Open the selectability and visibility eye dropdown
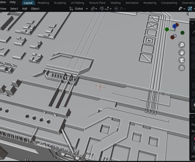 point(182,8)
